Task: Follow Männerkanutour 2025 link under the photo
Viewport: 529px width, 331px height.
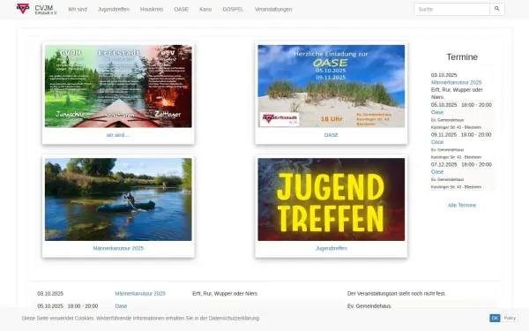Action: tap(118, 248)
